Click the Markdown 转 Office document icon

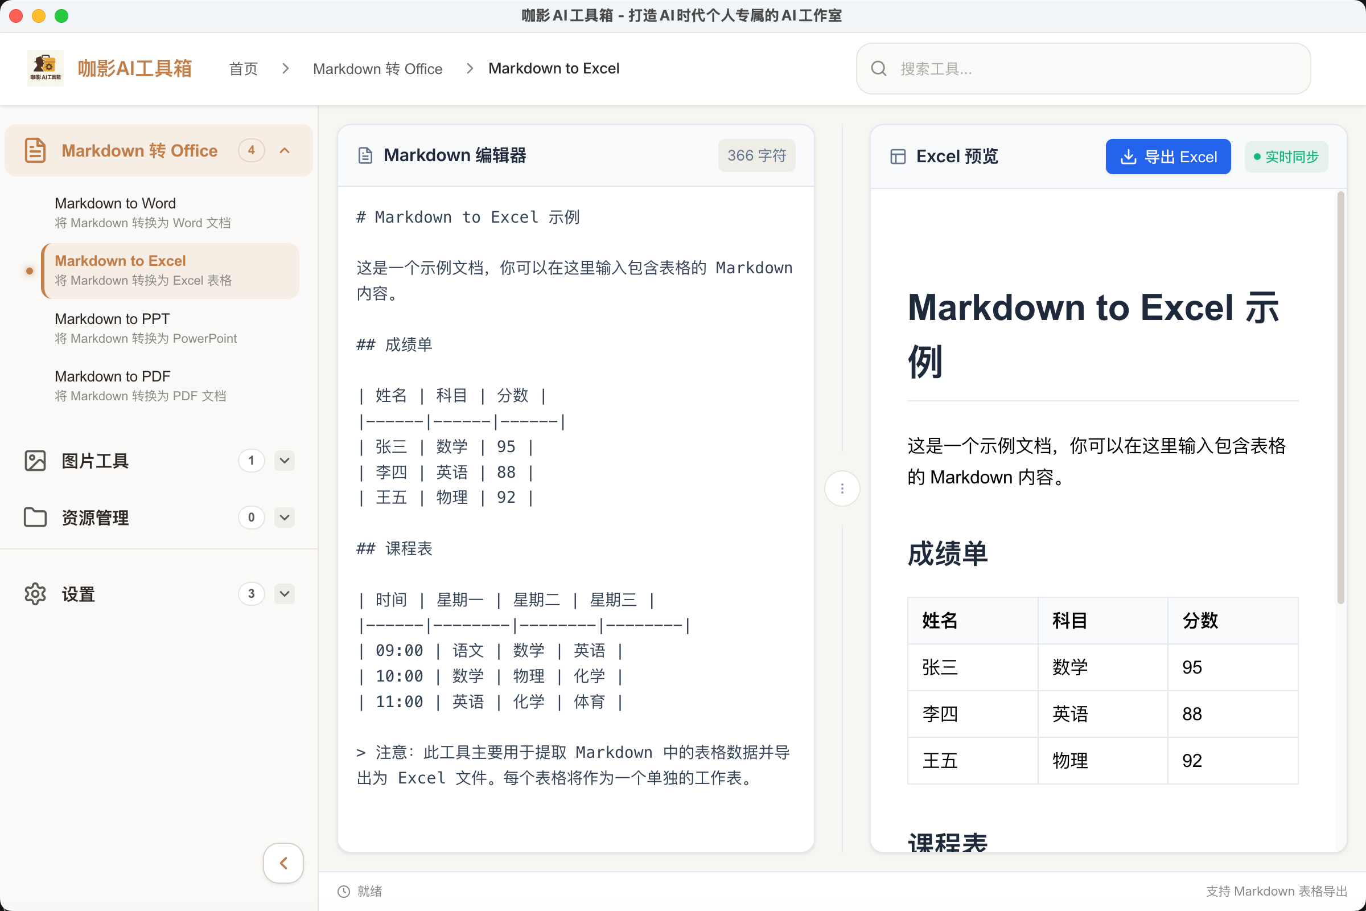click(35, 150)
